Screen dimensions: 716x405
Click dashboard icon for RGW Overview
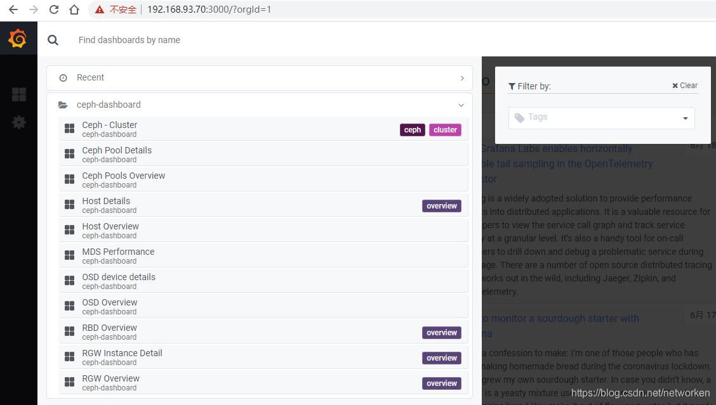coord(69,382)
